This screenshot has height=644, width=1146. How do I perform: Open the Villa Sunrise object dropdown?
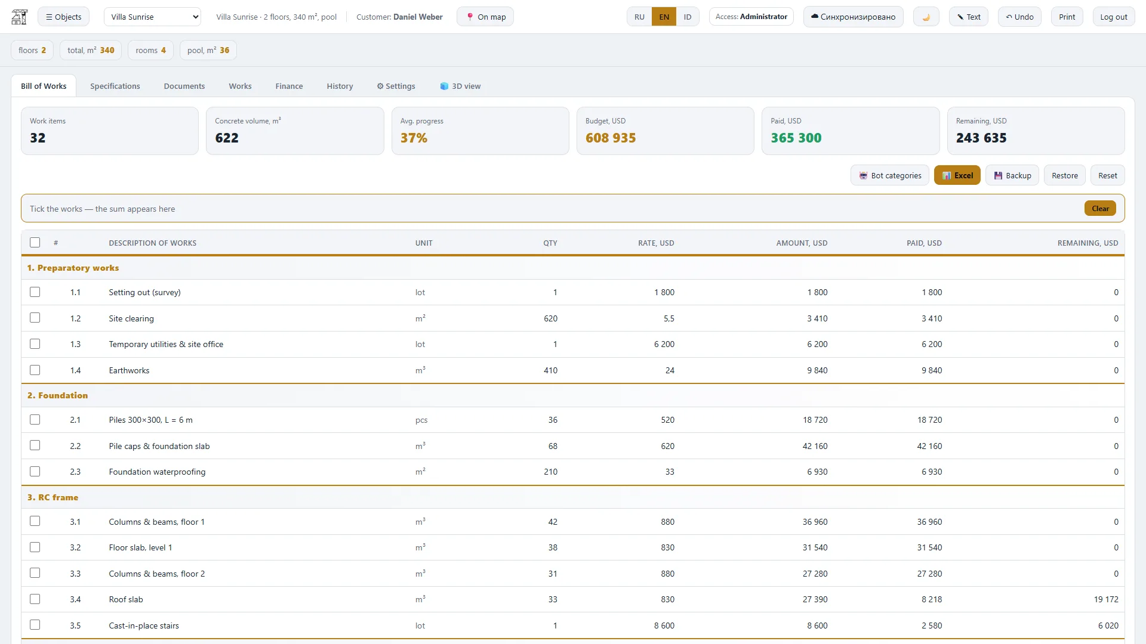(x=152, y=17)
